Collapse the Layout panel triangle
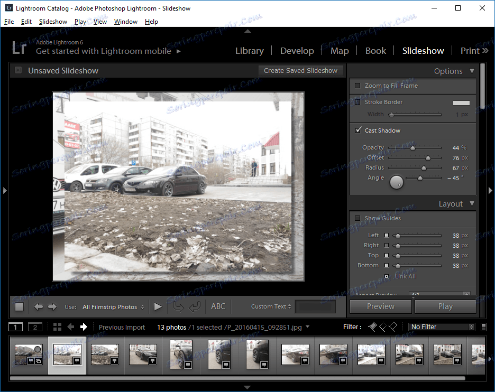The width and height of the screenshot is (495, 392). tap(472, 203)
